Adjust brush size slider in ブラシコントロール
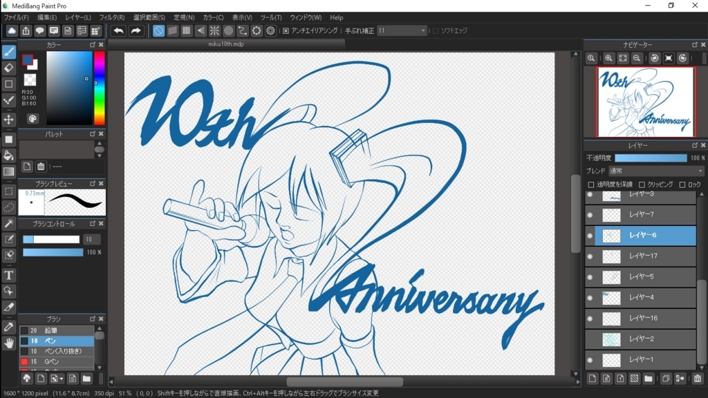708x398 pixels. point(51,240)
